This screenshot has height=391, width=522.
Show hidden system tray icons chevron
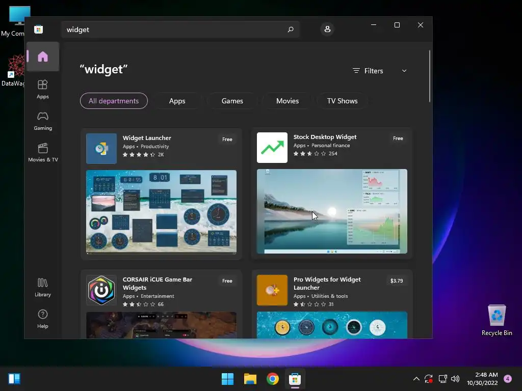416,379
